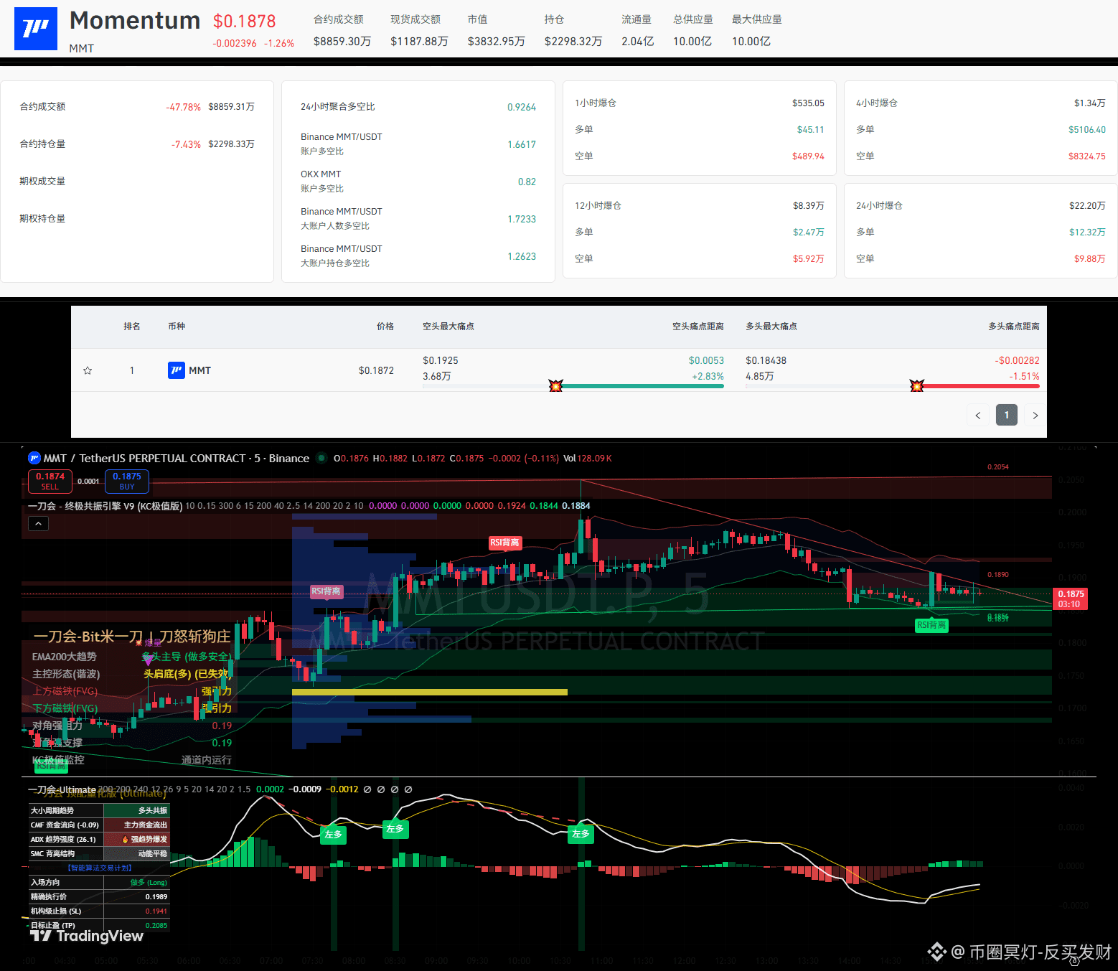1118x971 pixels.
Task: Click the 期权成交量 row label
Action: 42,182
